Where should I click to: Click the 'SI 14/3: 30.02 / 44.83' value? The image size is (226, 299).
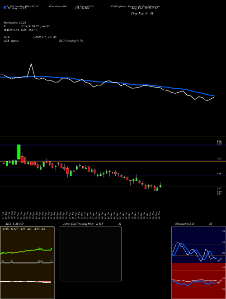click(35, 26)
